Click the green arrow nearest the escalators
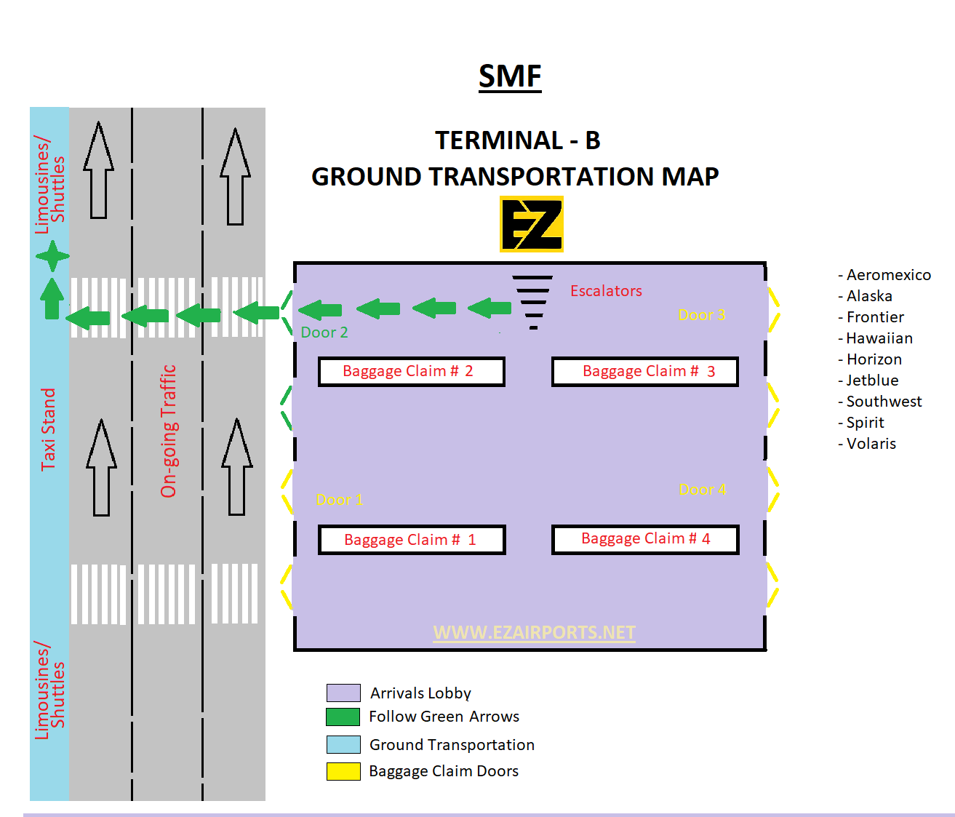The height and width of the screenshot is (817, 955). [490, 308]
